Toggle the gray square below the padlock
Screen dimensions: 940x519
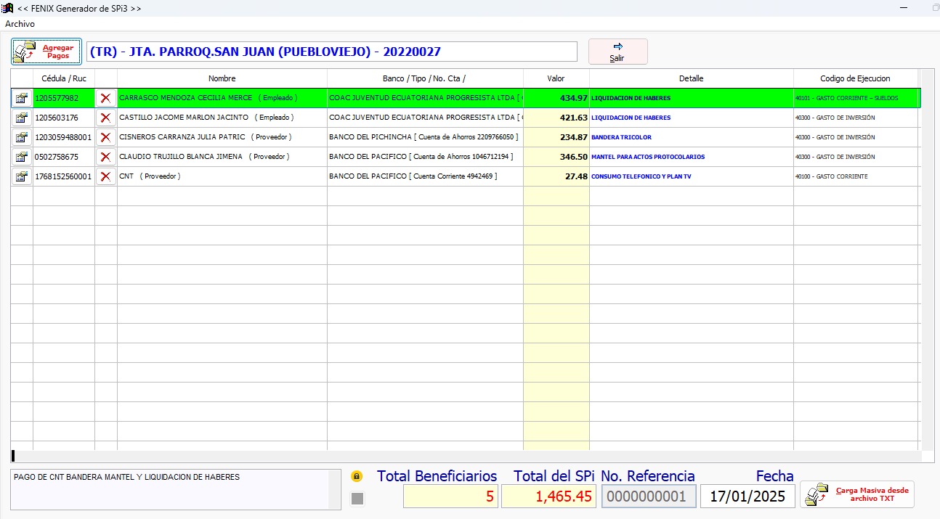coord(357,498)
